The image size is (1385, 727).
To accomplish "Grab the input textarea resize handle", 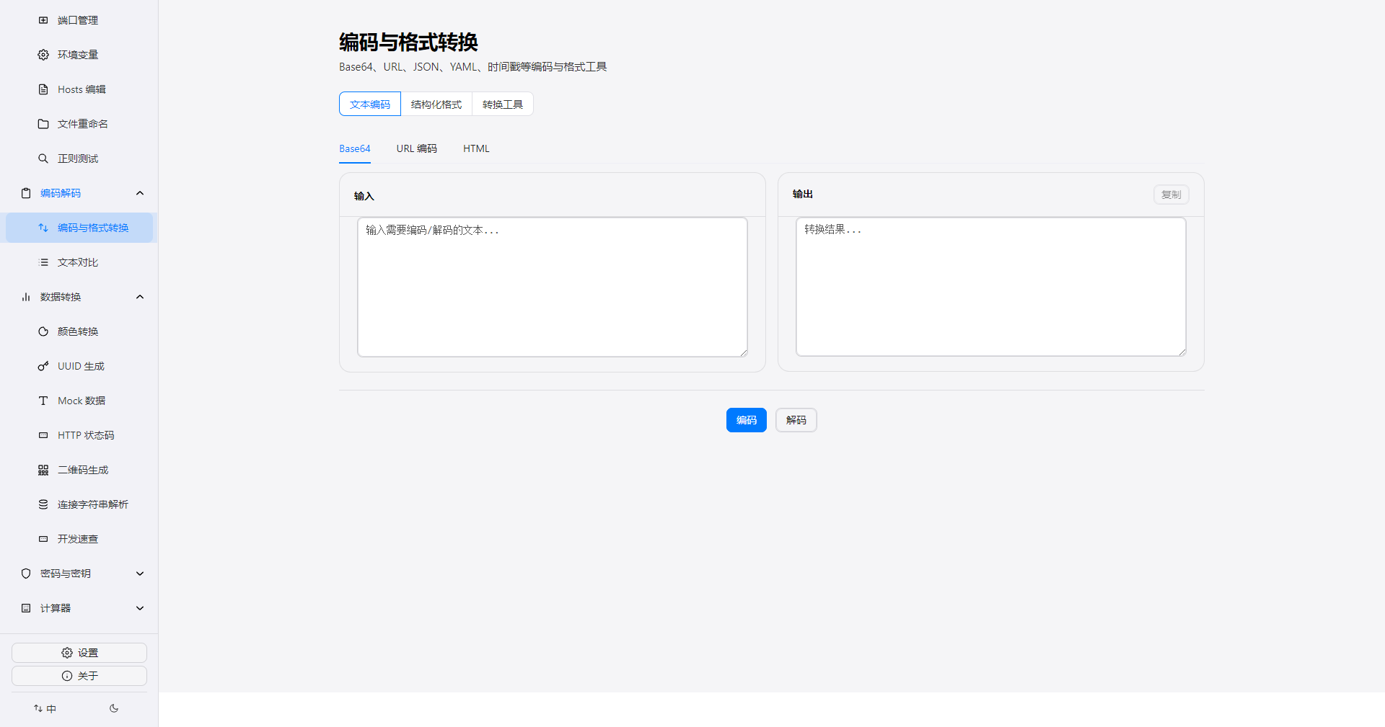I will [744, 352].
